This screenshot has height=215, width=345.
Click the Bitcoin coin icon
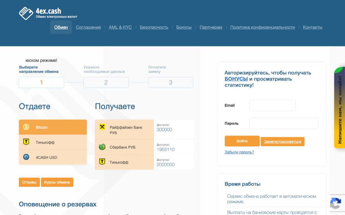[x=26, y=127]
